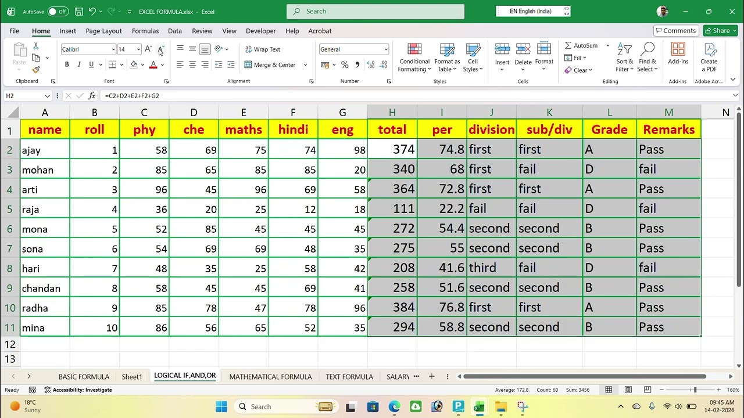Open the Formulas ribbon tab

click(145, 31)
